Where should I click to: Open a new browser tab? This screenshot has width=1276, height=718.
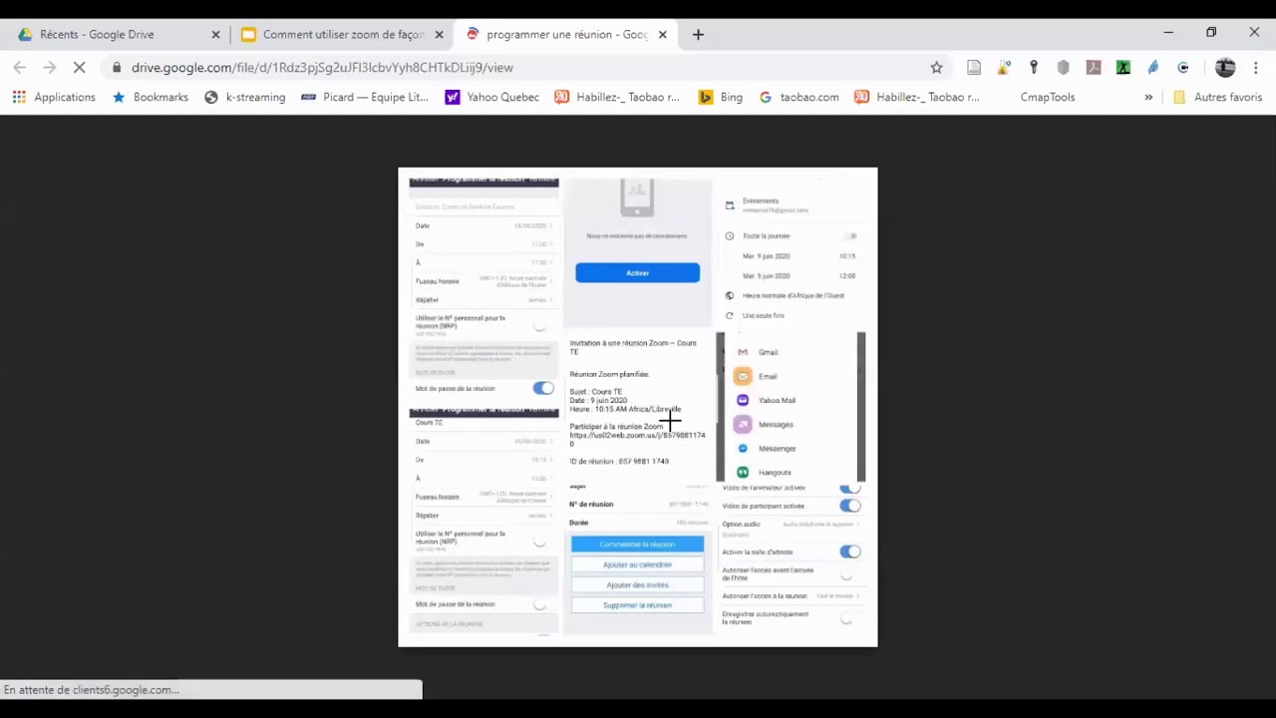pyautogui.click(x=698, y=34)
